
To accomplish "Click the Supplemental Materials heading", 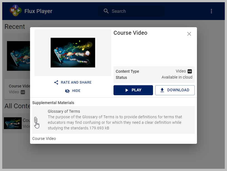I will tap(53, 103).
